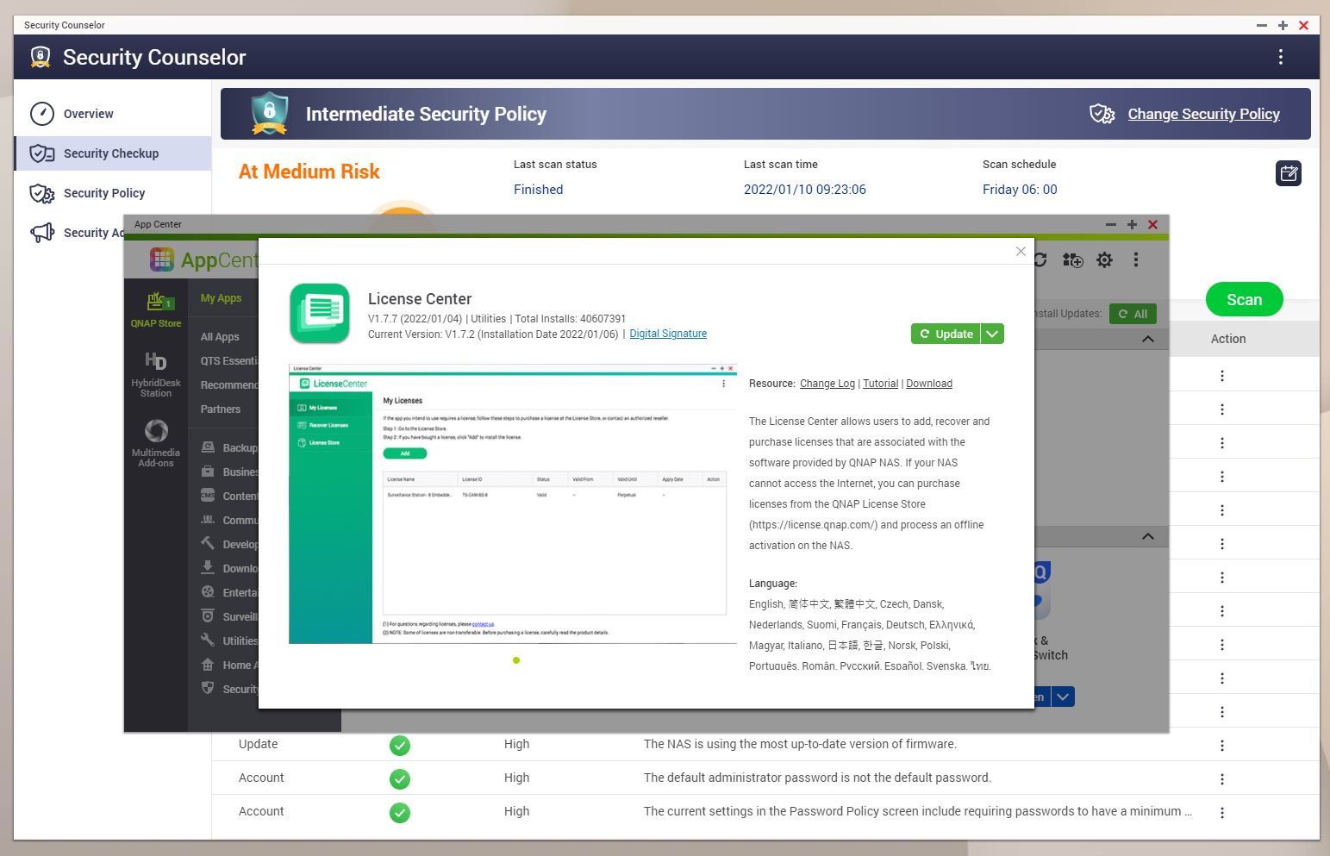Go to Overview in sidebar

pos(88,114)
